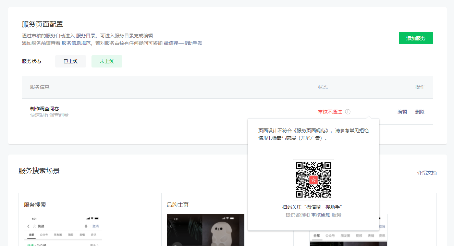Click the QR code image in popup
Viewport: 454px width, 246px height.
314,180
